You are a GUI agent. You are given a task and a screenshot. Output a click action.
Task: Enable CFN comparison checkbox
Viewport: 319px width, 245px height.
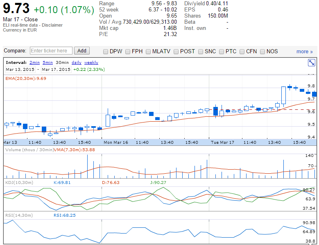pos(242,52)
